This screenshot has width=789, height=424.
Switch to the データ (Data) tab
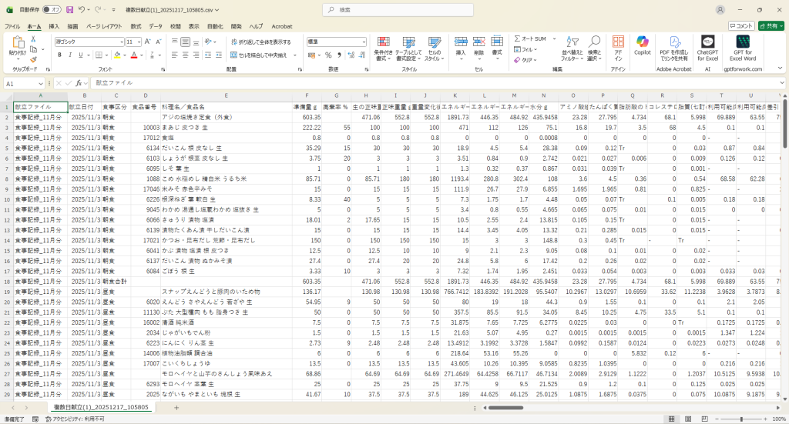pyautogui.click(x=156, y=26)
